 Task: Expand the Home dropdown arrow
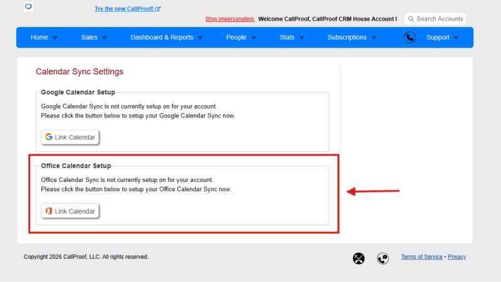click(55, 38)
